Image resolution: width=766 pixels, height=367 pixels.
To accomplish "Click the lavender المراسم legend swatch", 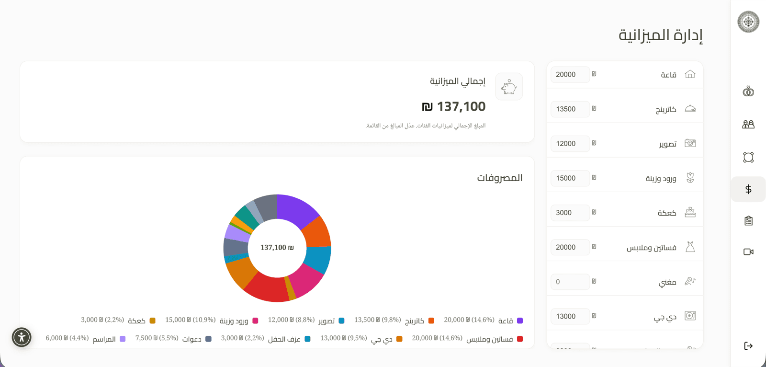I will point(123,339).
